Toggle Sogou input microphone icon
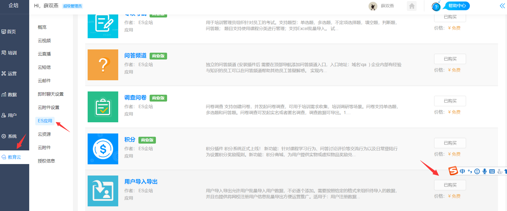507x211 pixels. click(x=485, y=171)
